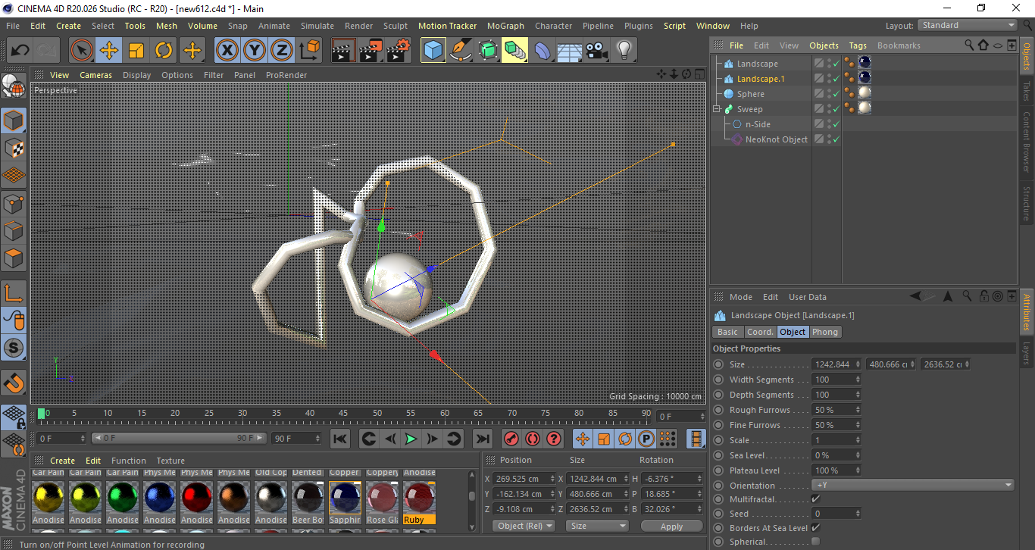Switch to Texture mode
This screenshot has width=1035, height=550.
click(x=14, y=148)
